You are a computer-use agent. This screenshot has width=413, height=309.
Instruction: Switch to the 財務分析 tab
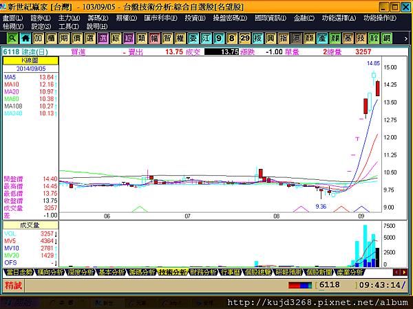pos(203,272)
